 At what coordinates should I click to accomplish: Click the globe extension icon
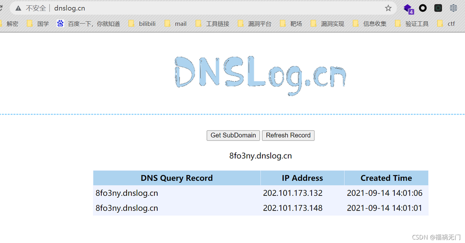point(453,8)
